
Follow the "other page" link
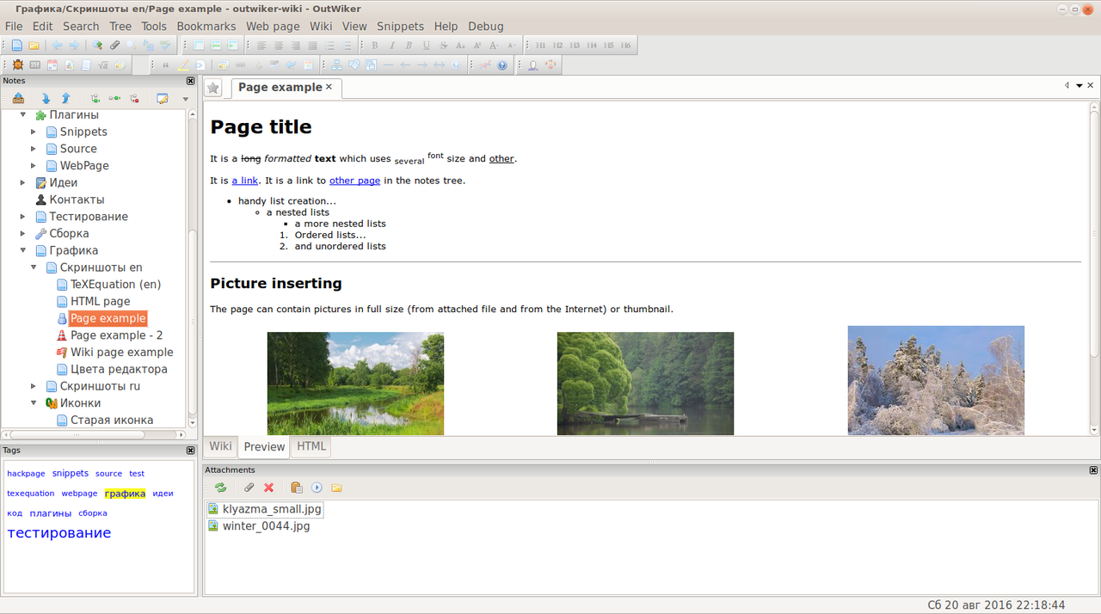354,181
